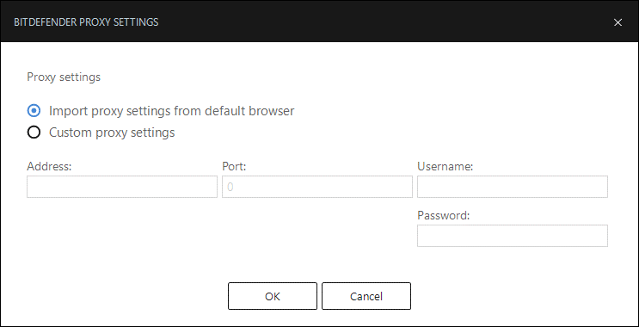The image size is (639, 327).
Task: Confirm settings with the OK button
Action: tap(273, 296)
